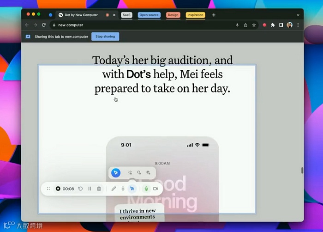The width and height of the screenshot is (323, 232).
Task: Click the Stop sharing button
Action: tap(105, 37)
